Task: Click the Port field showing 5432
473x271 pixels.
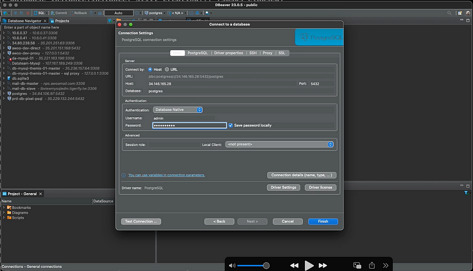Action: tap(322, 84)
